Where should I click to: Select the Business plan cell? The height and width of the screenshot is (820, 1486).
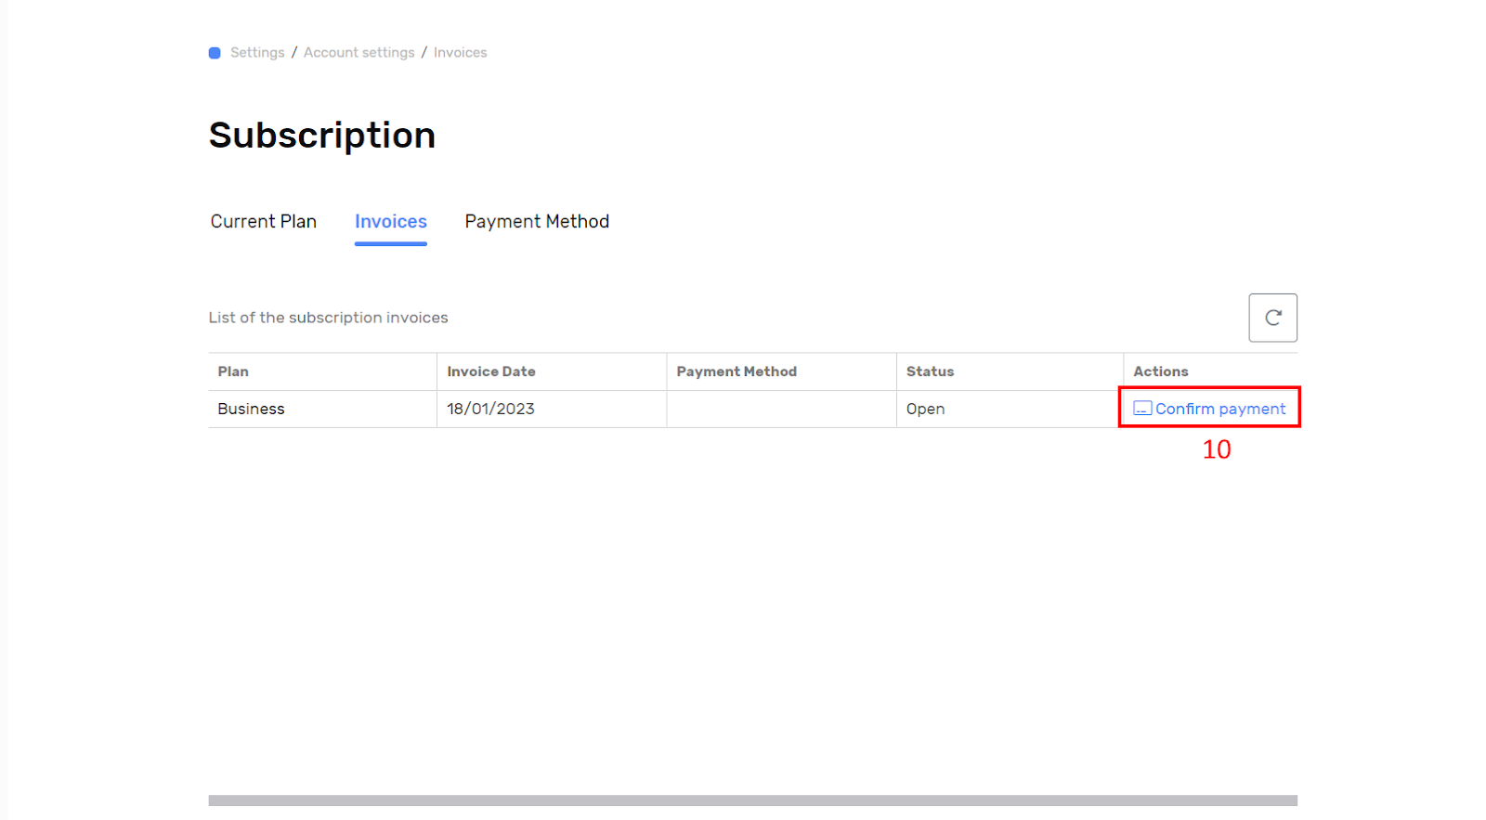coord(322,409)
